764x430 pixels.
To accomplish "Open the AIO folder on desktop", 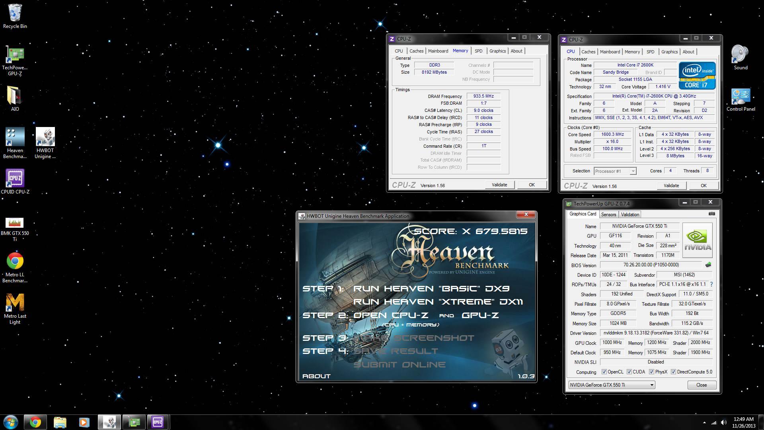I will (15, 99).
